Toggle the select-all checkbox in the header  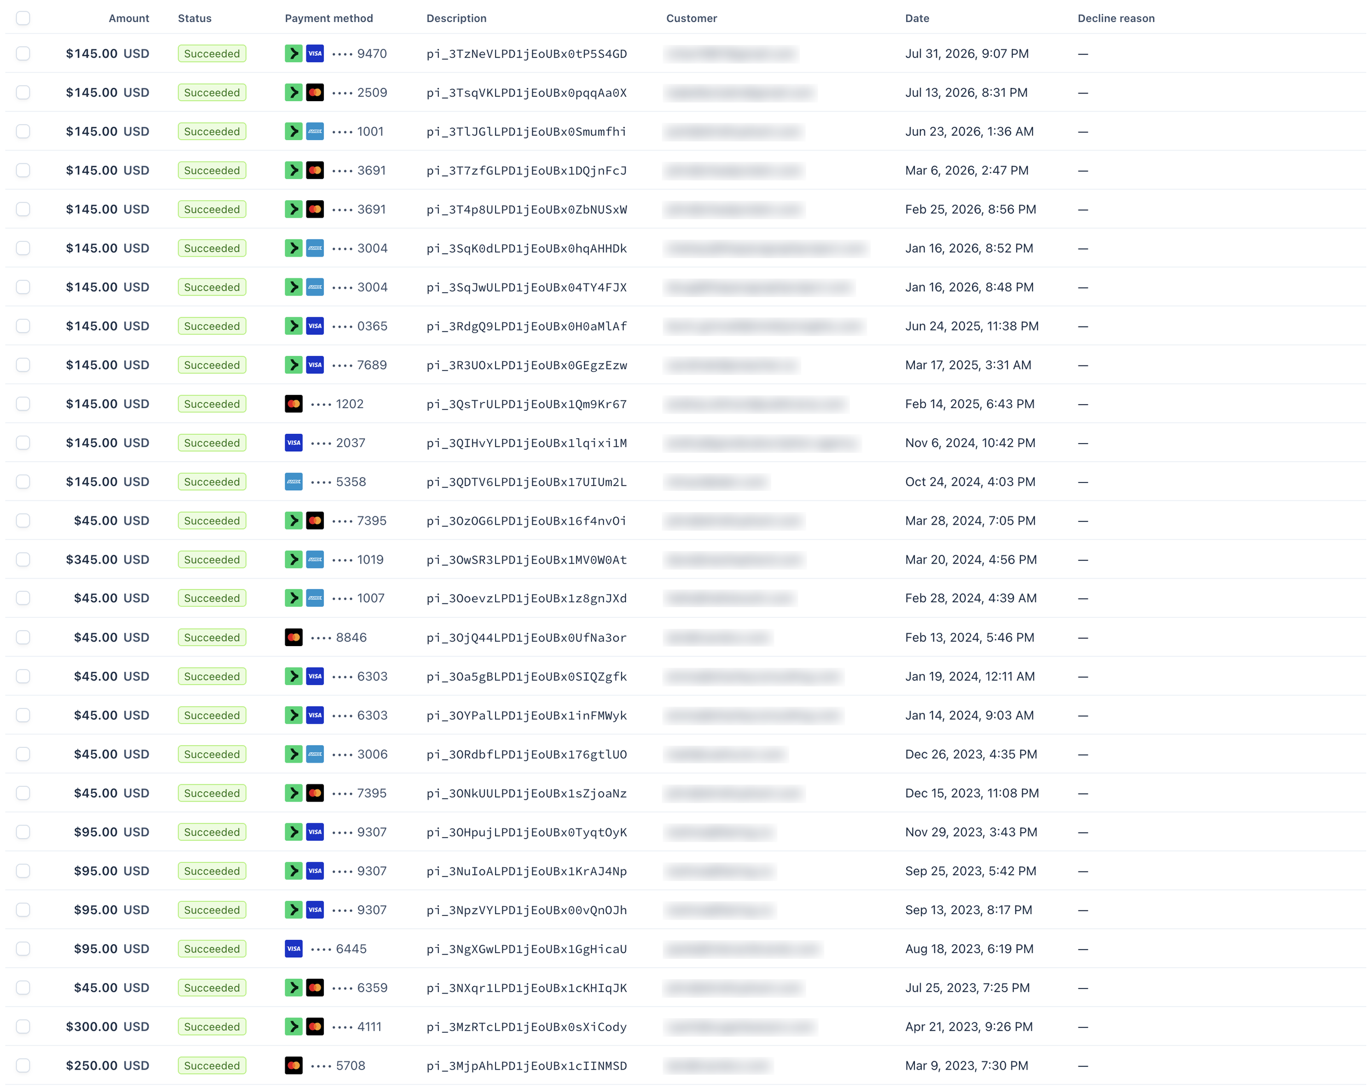tap(23, 18)
